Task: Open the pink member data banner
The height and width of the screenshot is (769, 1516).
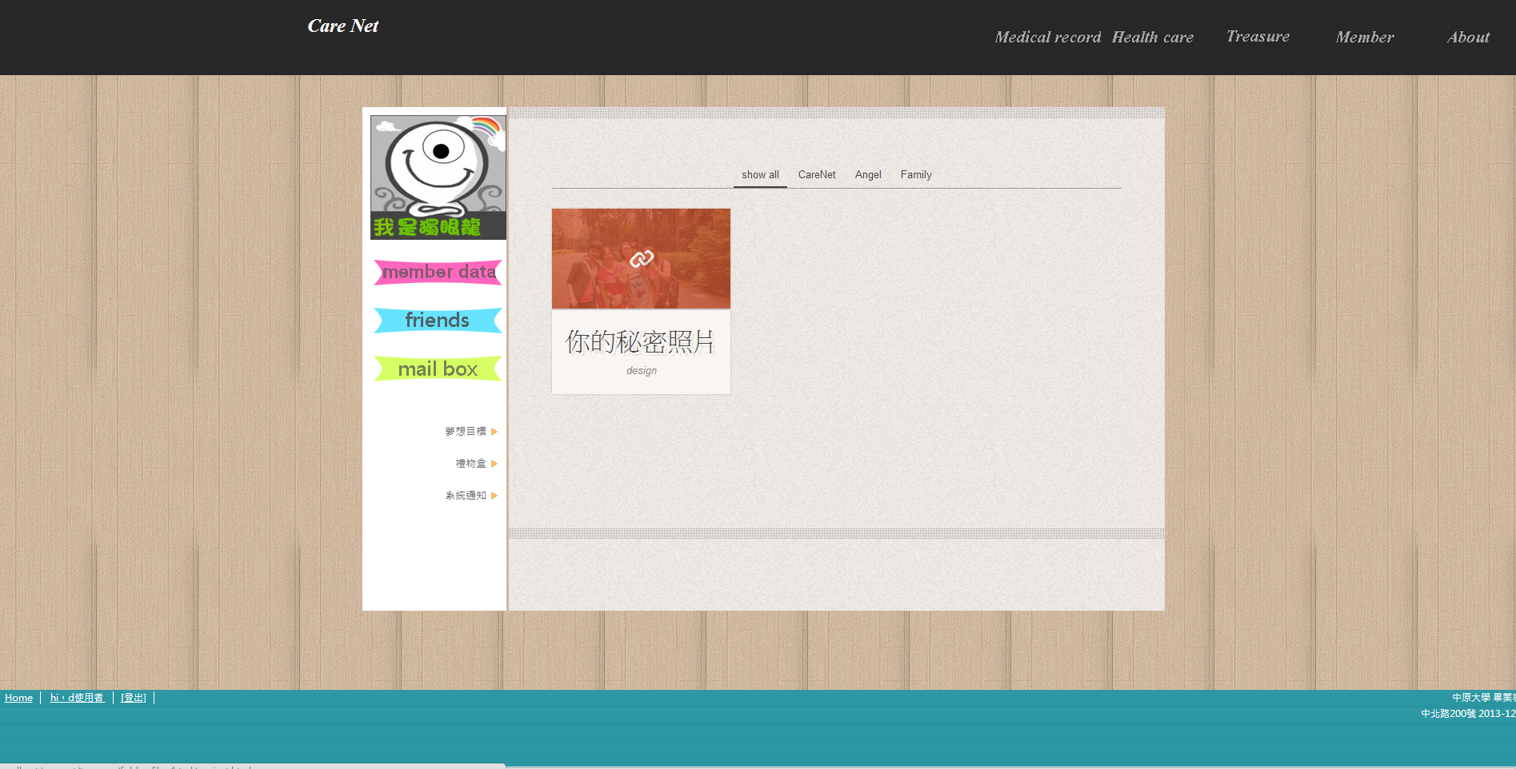Action: tap(438, 273)
